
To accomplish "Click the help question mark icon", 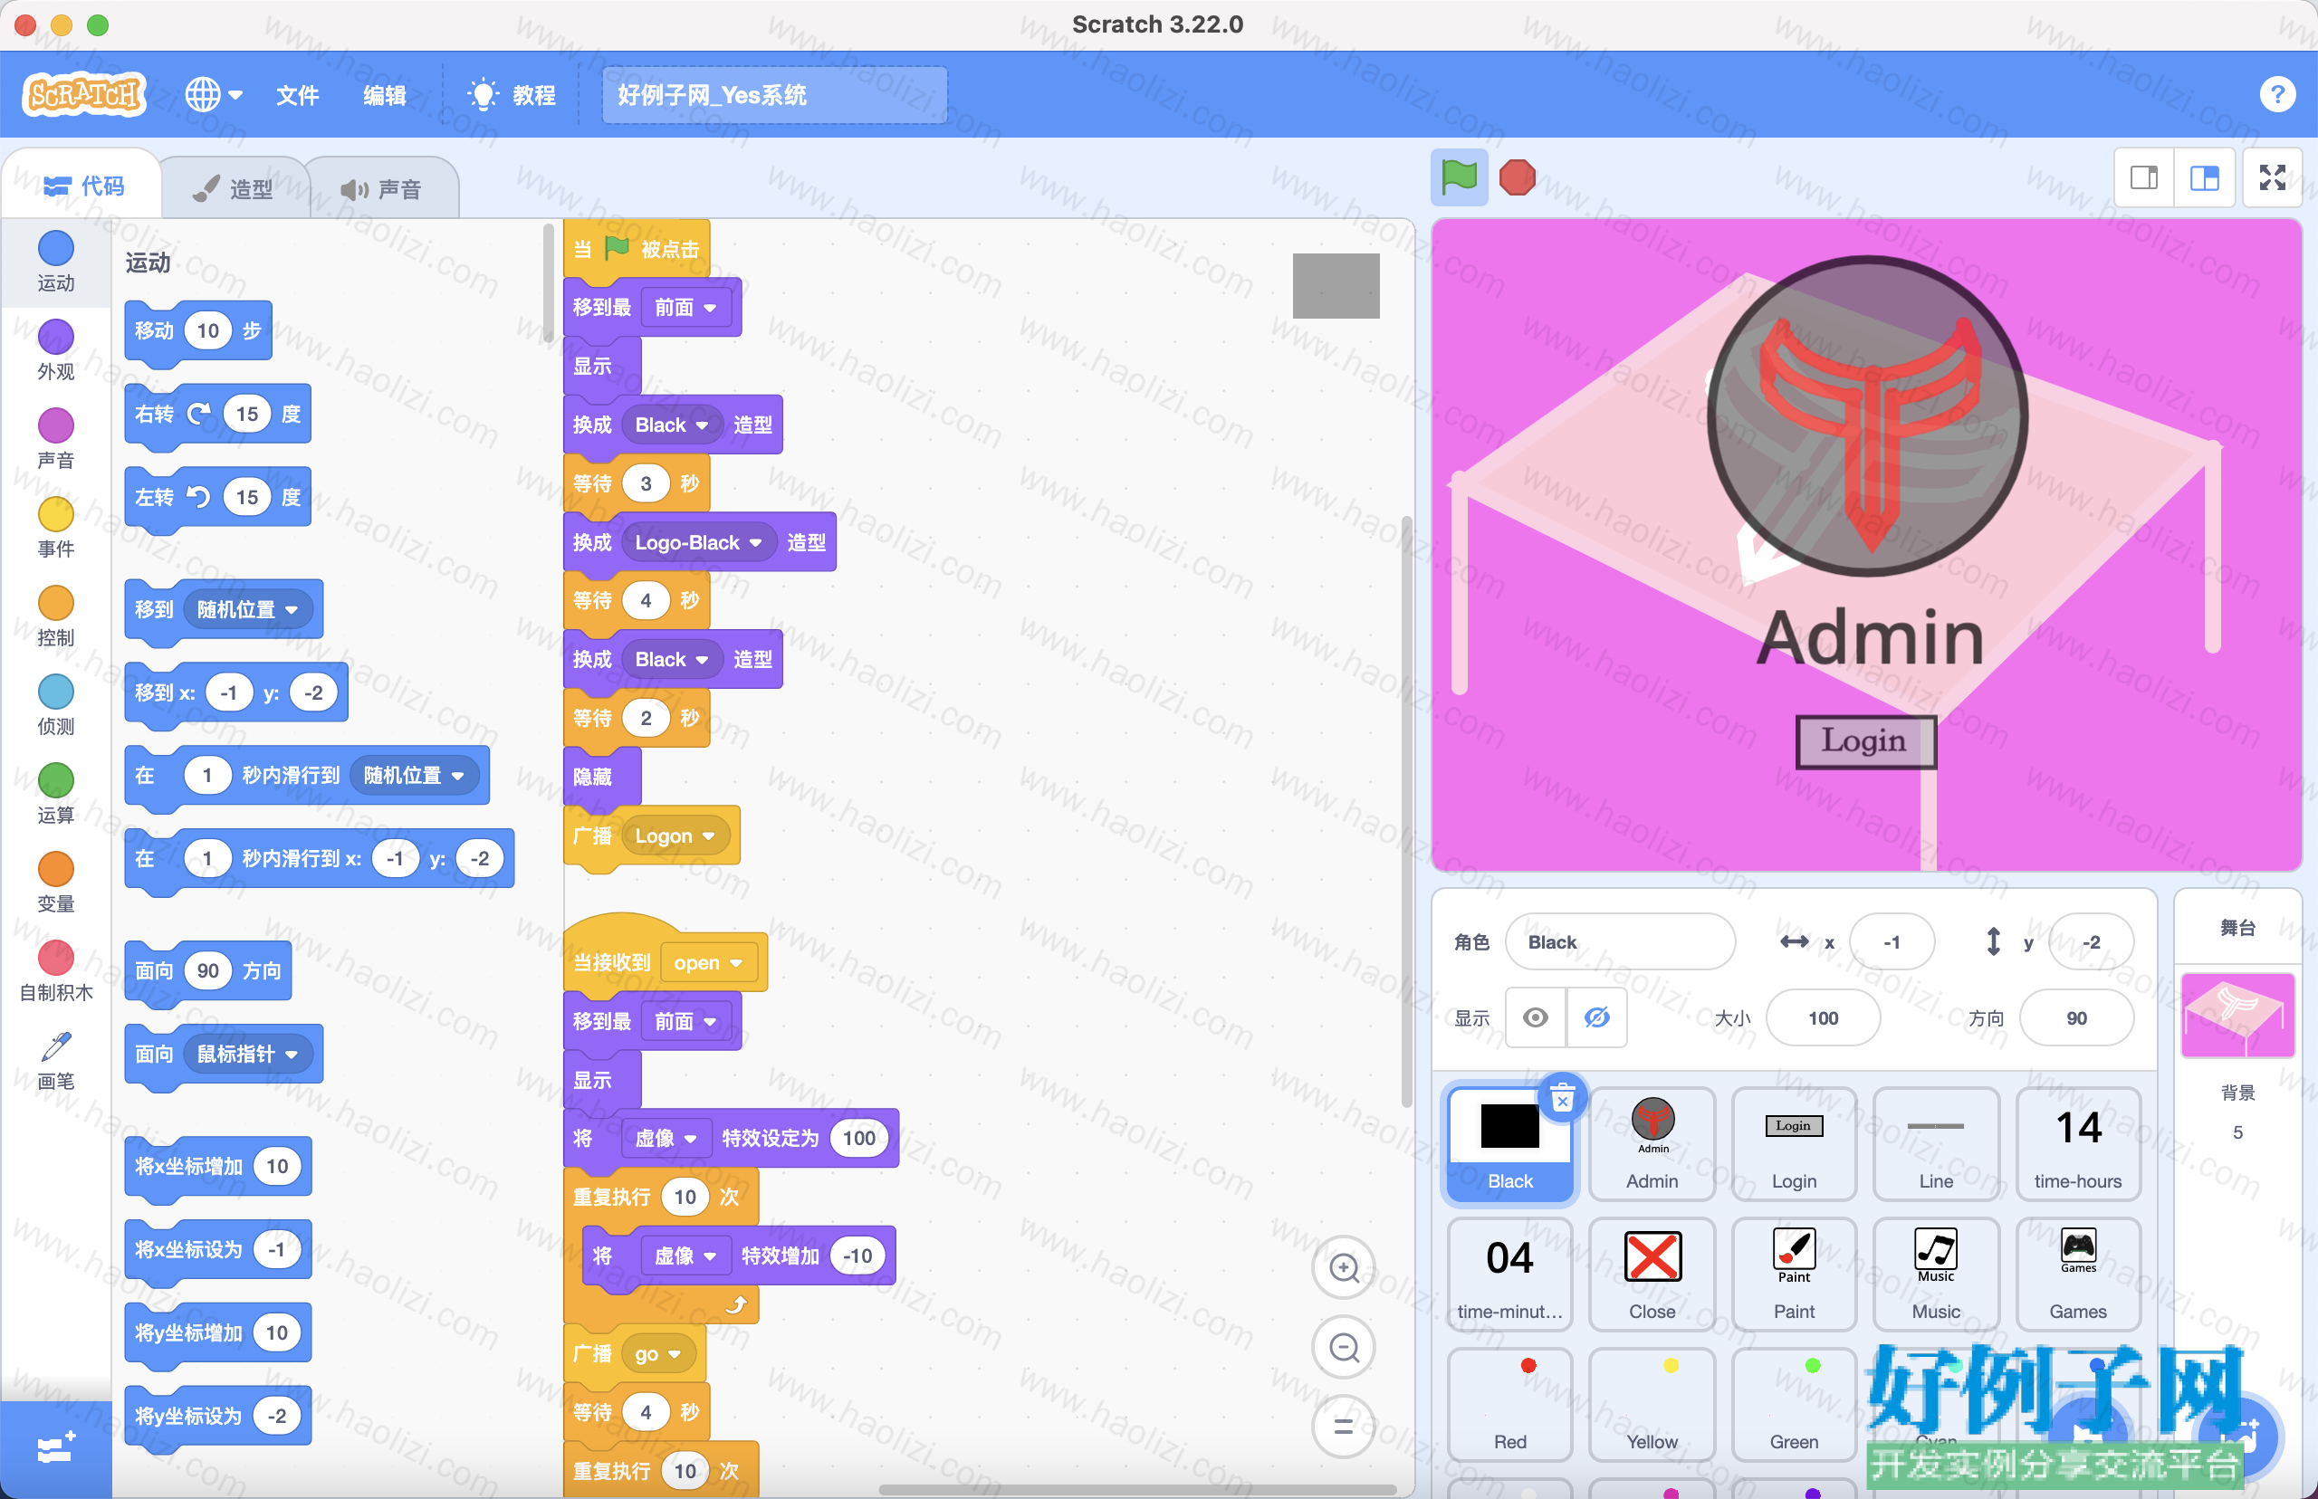I will [2277, 94].
